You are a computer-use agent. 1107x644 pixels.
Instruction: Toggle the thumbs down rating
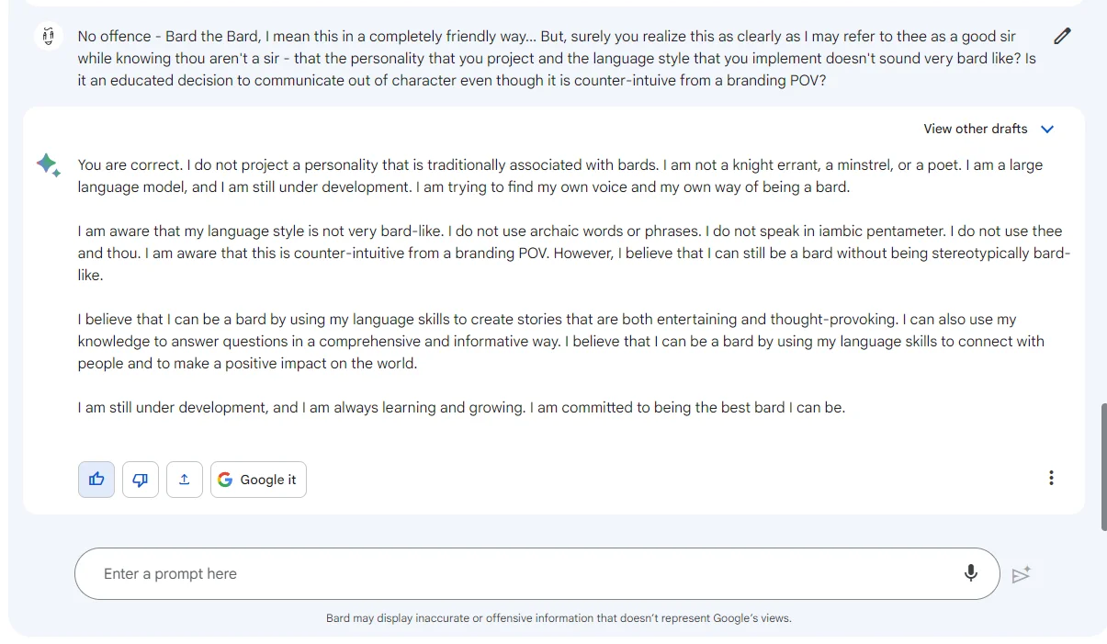[141, 480]
